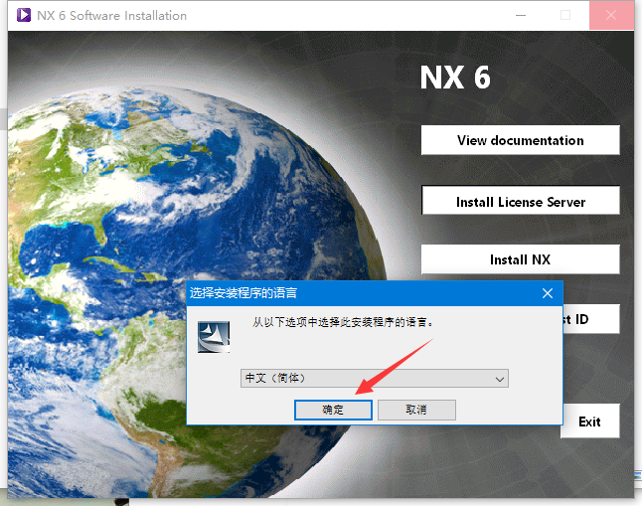Close the NX 6 Software Installation window
Viewport: 642px width, 506px height.
611,15
